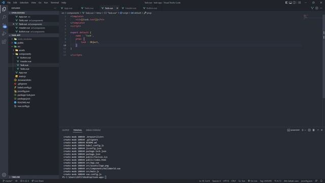325x183 pixels.
Task: Open the Source Control view
Action: pyautogui.click(x=4, y=26)
